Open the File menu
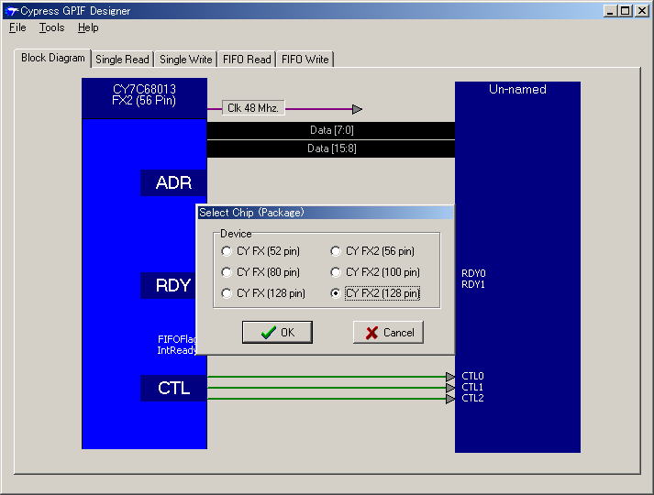The height and width of the screenshot is (495, 654). [x=18, y=27]
